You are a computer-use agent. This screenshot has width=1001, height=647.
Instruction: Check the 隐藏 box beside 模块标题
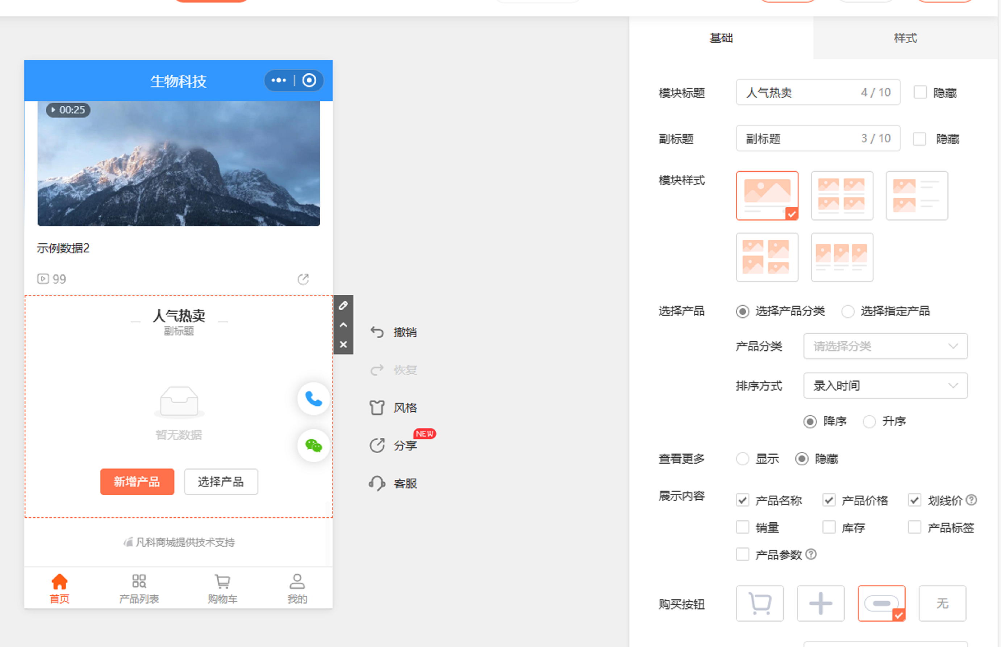click(x=920, y=92)
